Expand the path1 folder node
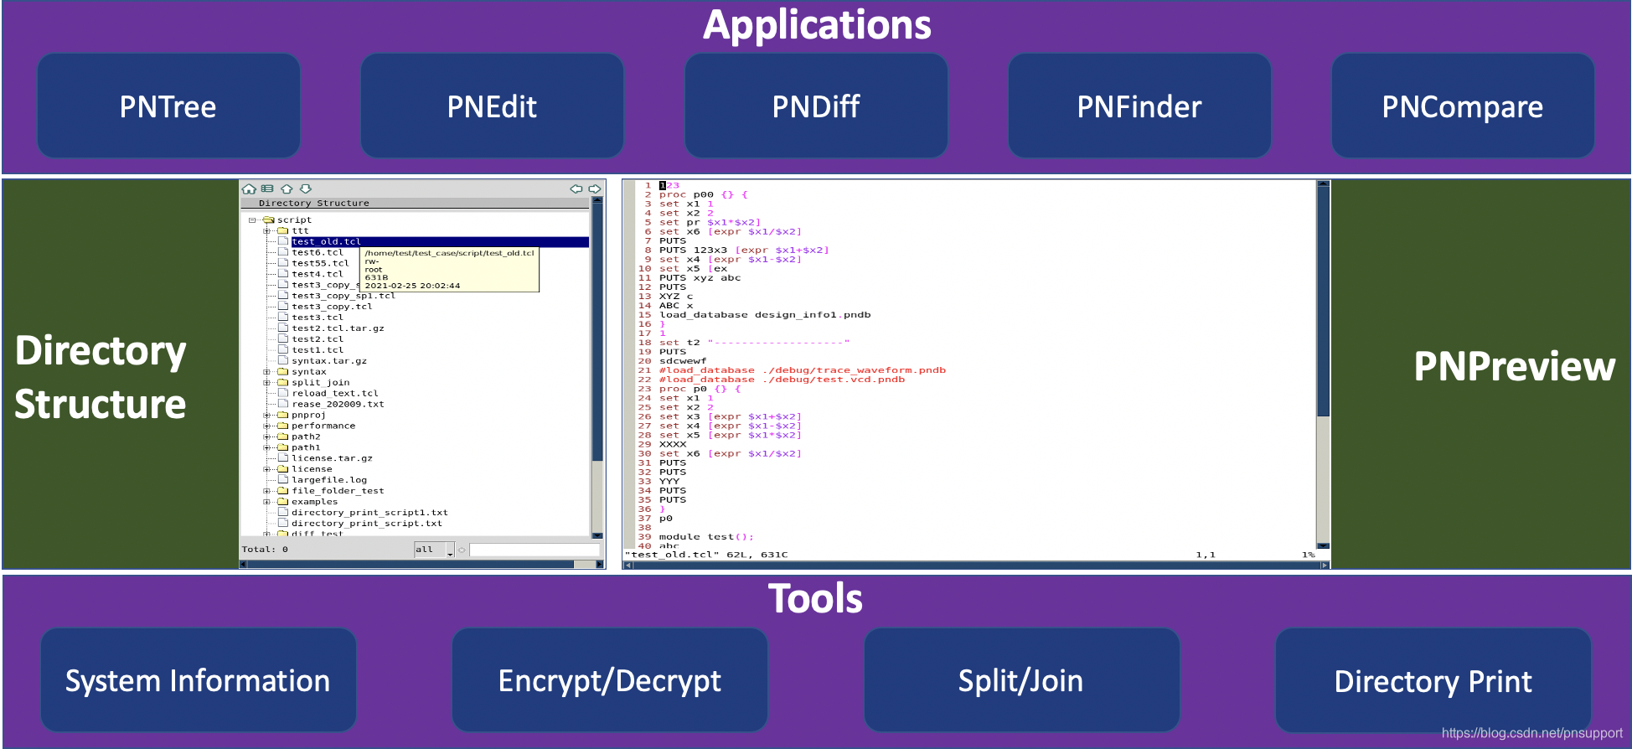The image size is (1632, 749). 266,447
